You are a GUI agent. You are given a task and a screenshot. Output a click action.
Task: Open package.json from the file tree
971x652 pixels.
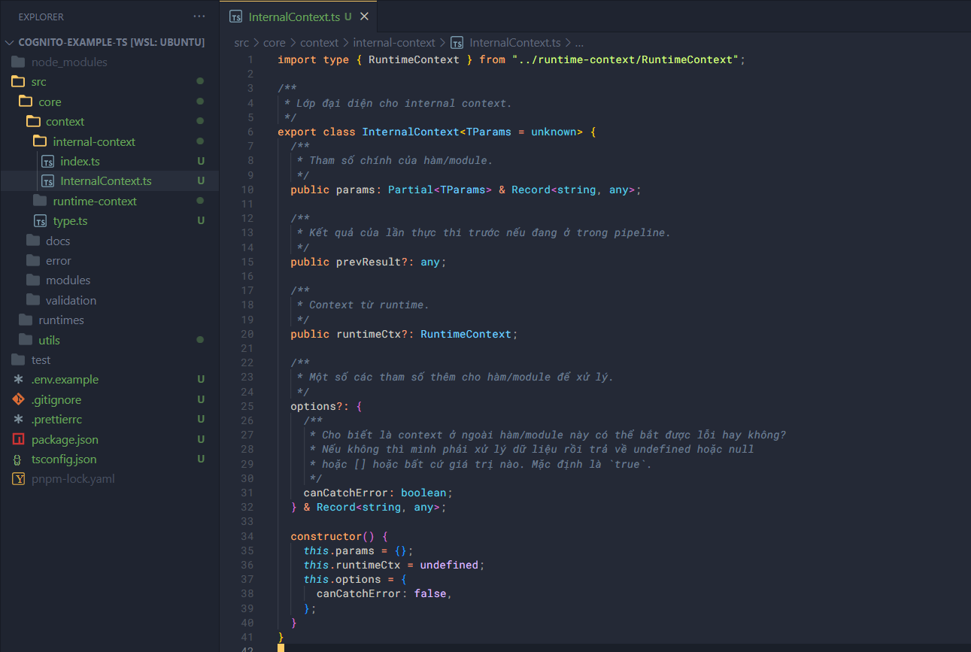point(65,440)
